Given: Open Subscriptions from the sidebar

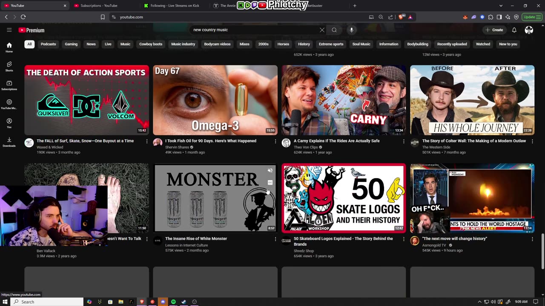Looking at the screenshot, I should pos(9,85).
